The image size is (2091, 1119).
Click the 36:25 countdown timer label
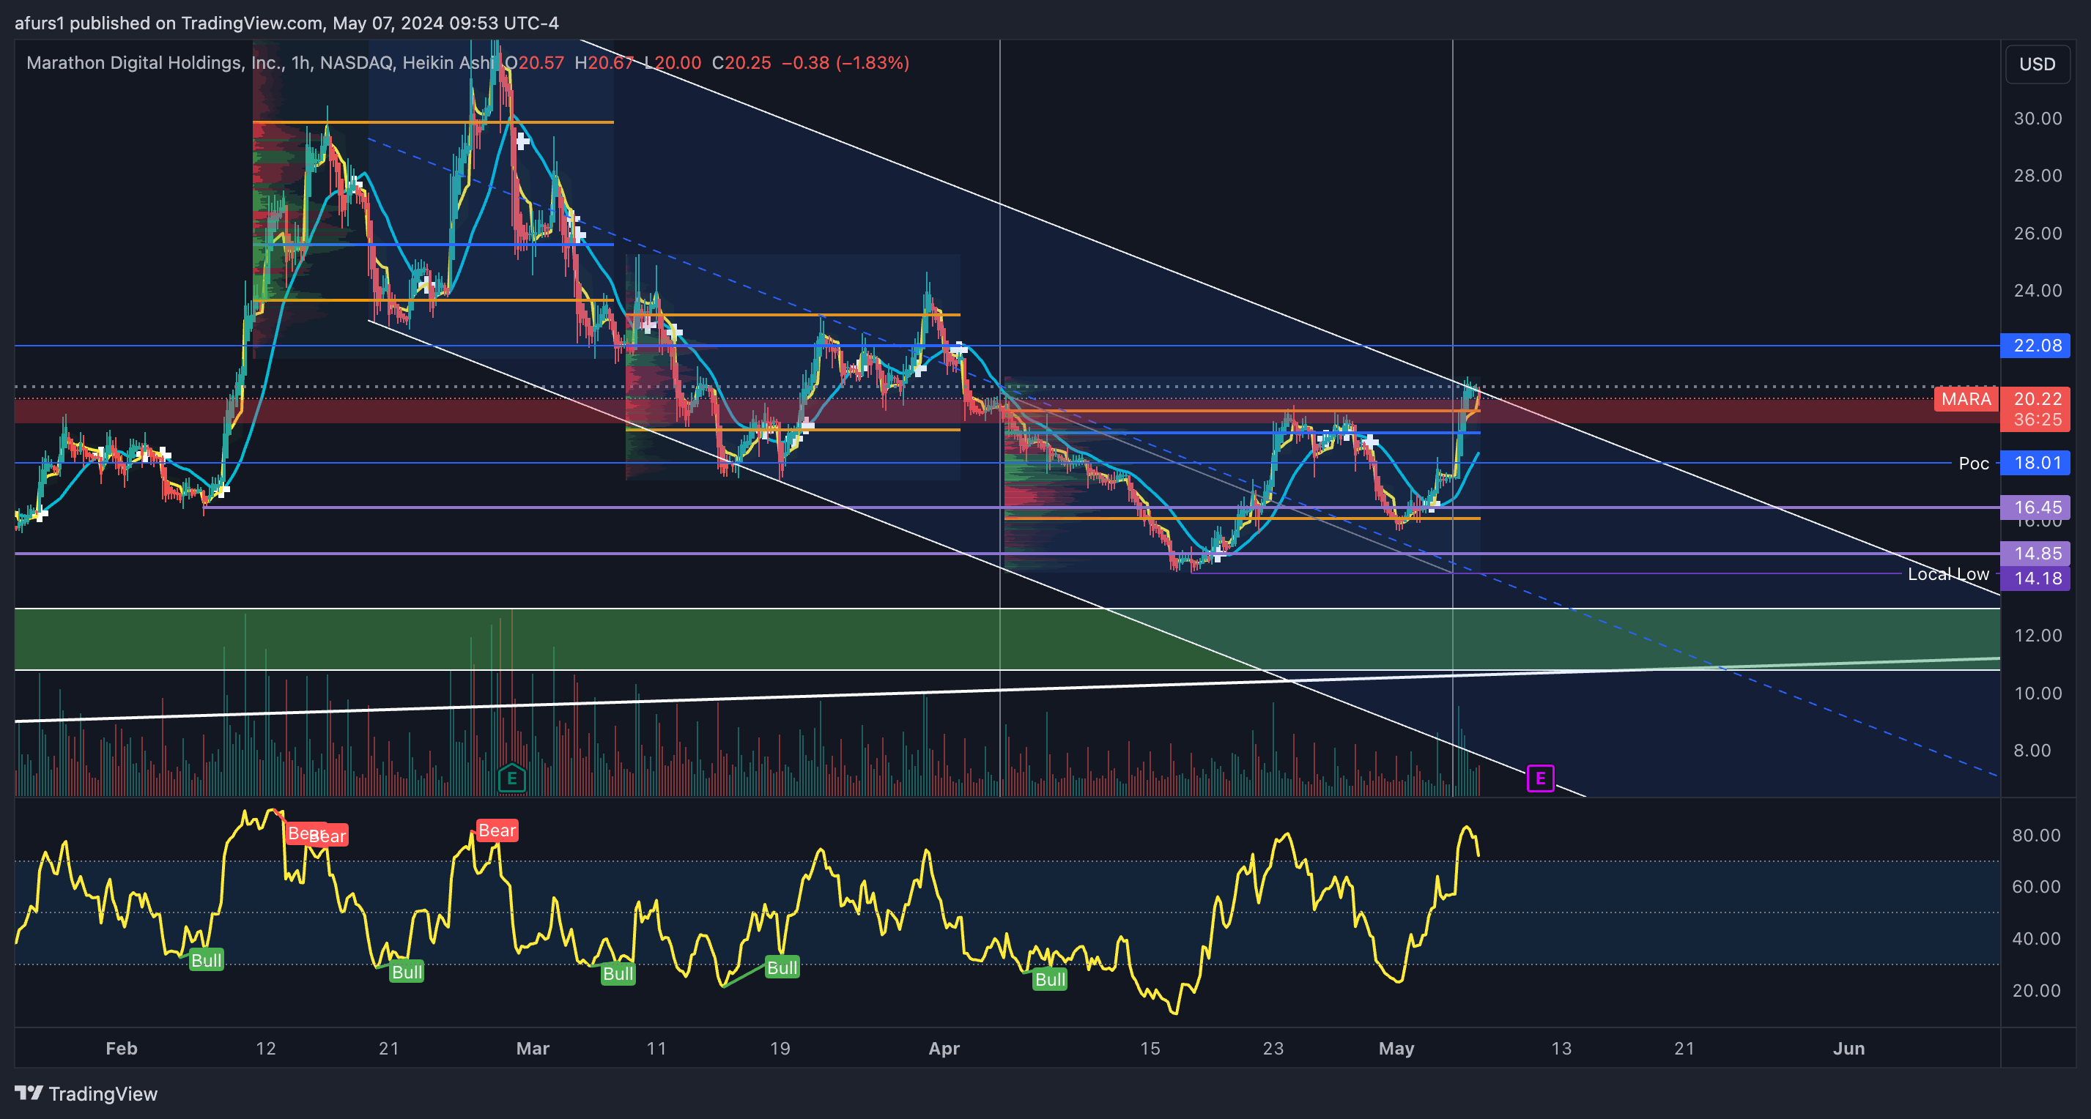click(2036, 420)
